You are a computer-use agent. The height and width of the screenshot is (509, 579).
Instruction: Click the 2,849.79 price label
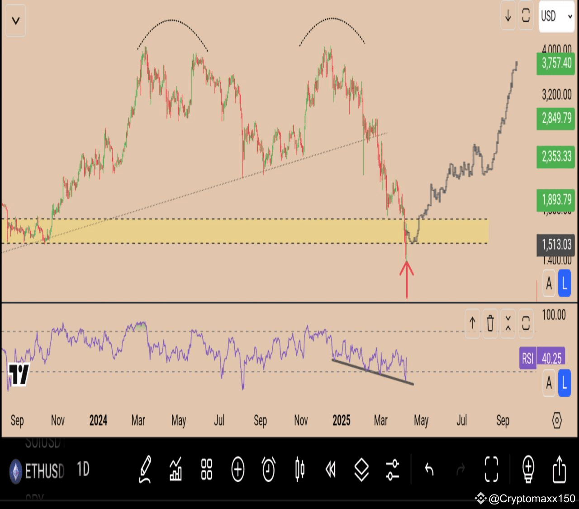556,119
